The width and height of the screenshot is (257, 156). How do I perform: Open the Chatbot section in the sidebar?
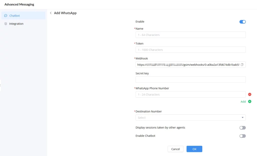[x=23, y=16]
